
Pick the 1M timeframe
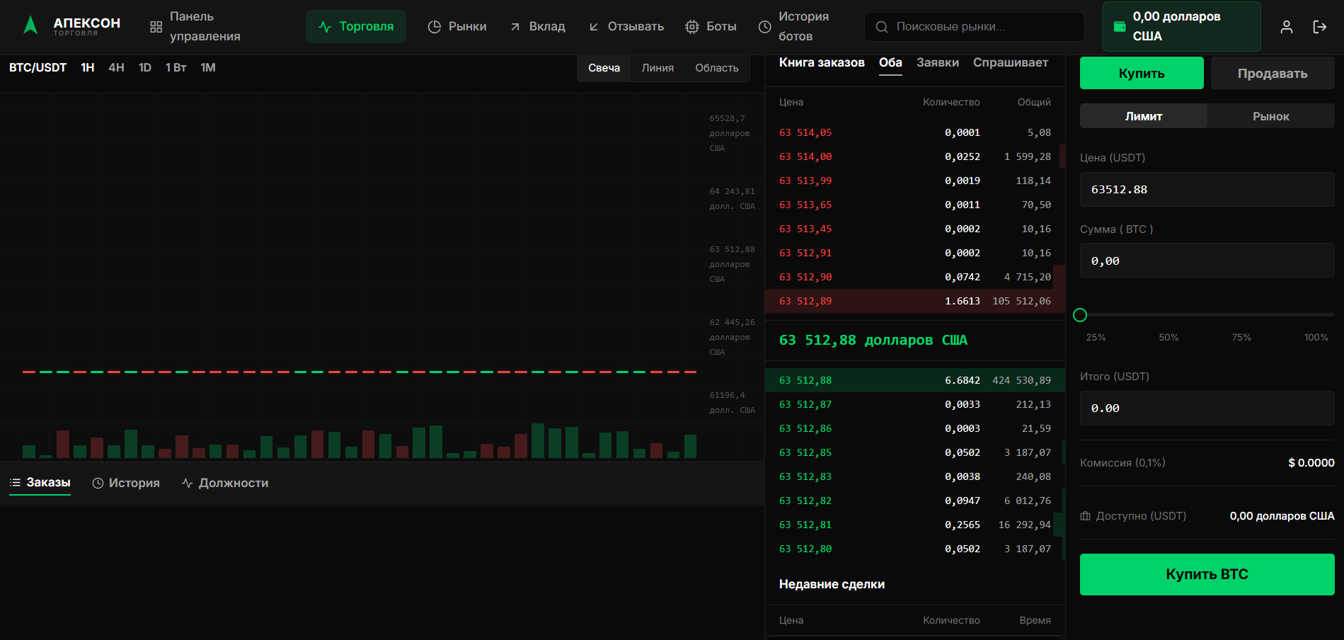coord(208,67)
